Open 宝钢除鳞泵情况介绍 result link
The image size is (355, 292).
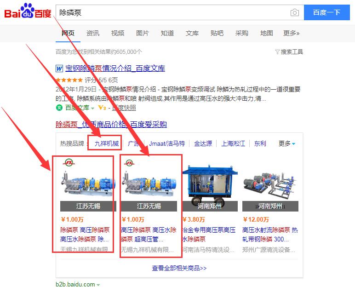(115, 69)
